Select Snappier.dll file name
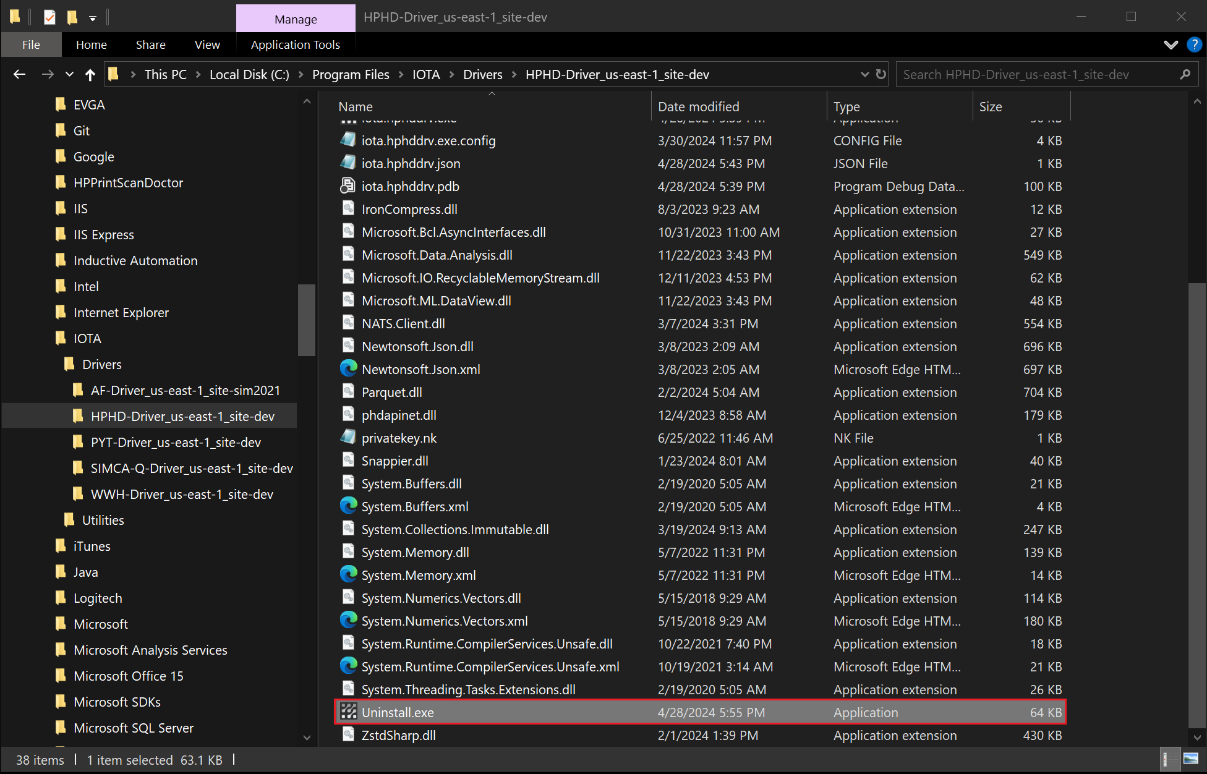The image size is (1207, 774). coord(395,461)
